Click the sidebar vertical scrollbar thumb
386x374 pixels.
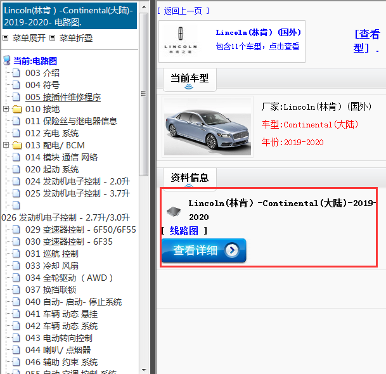[143, 94]
